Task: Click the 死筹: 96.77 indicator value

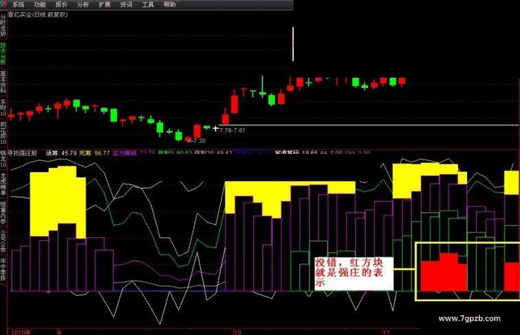Action: [x=94, y=153]
